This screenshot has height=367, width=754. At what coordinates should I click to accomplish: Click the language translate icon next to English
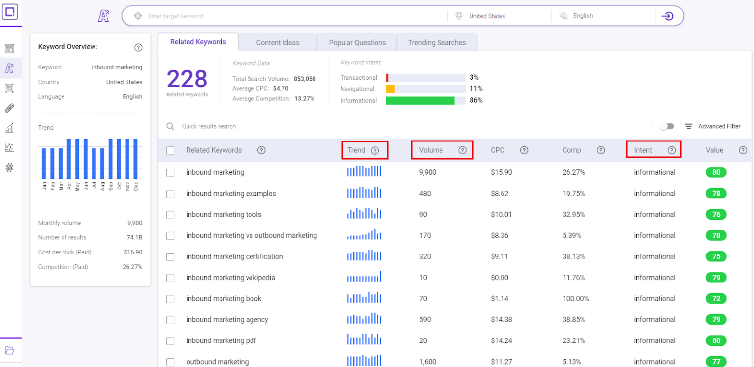(x=564, y=16)
